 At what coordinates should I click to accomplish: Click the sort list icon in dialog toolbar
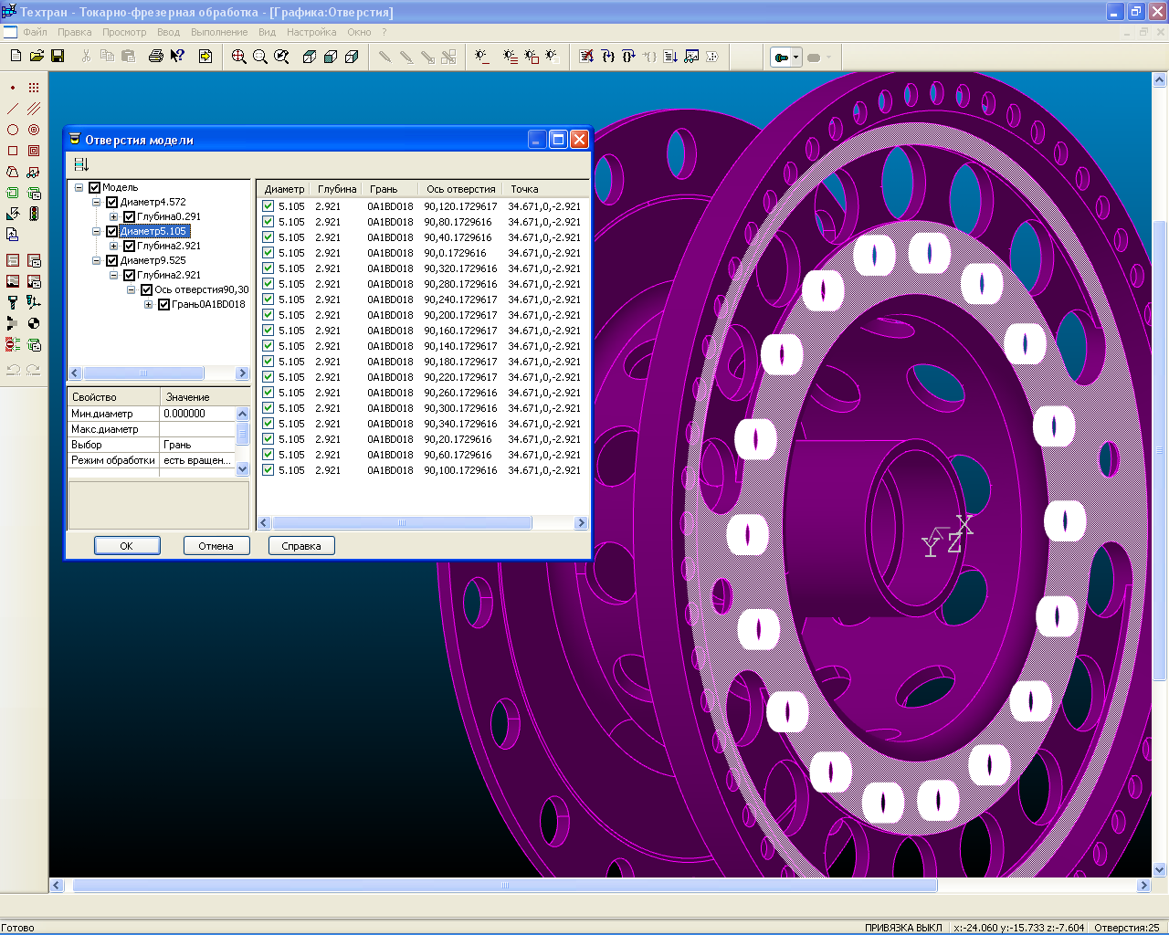point(81,164)
